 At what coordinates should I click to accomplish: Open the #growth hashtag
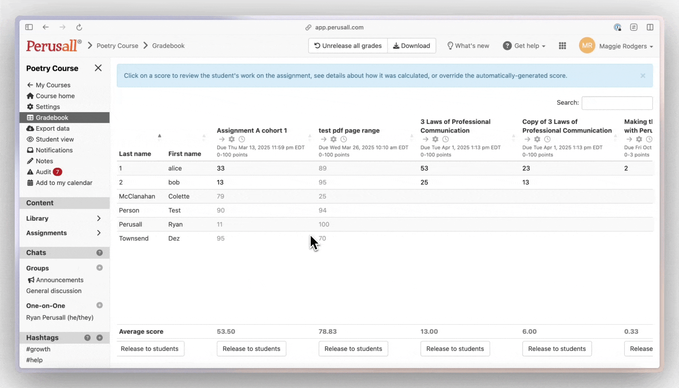(x=38, y=349)
